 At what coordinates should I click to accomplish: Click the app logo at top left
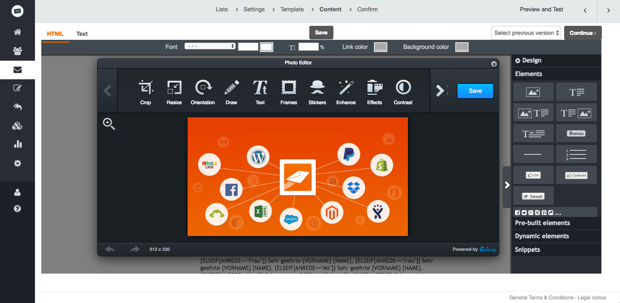coord(17,11)
